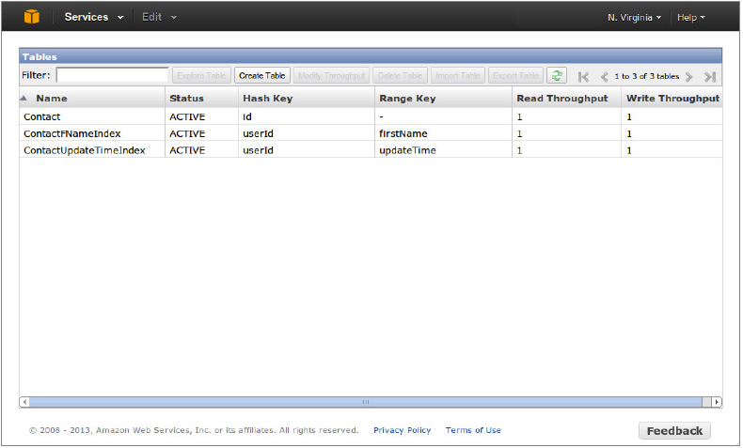Open the Edit dropdown menu
This screenshot has height=448, width=743.
[x=159, y=17]
